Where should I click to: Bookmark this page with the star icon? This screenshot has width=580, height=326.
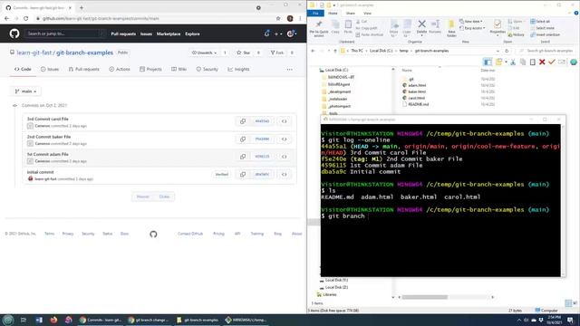(278, 18)
